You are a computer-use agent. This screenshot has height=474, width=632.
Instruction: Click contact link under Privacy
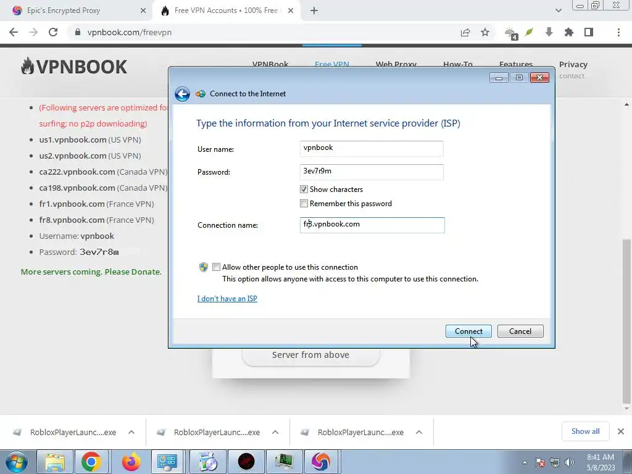[x=572, y=76]
